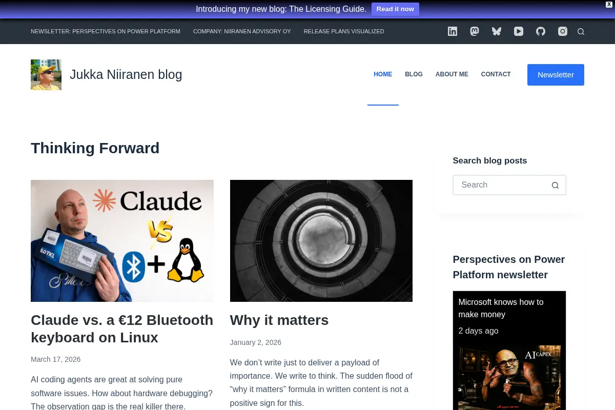Open Claude vs. a €12 Bluetooth keyboard post title
615x410 pixels.
(x=122, y=329)
